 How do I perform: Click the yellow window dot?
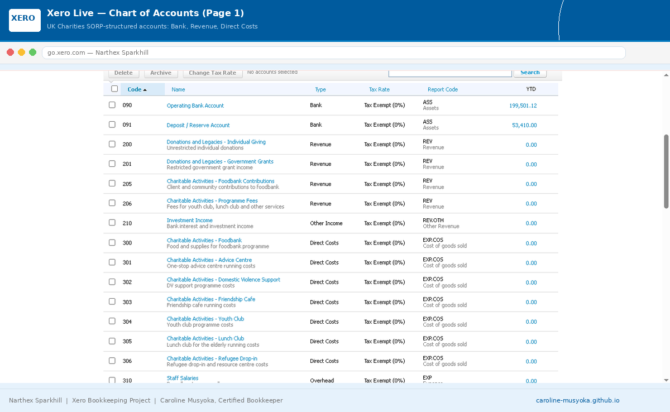pos(21,52)
